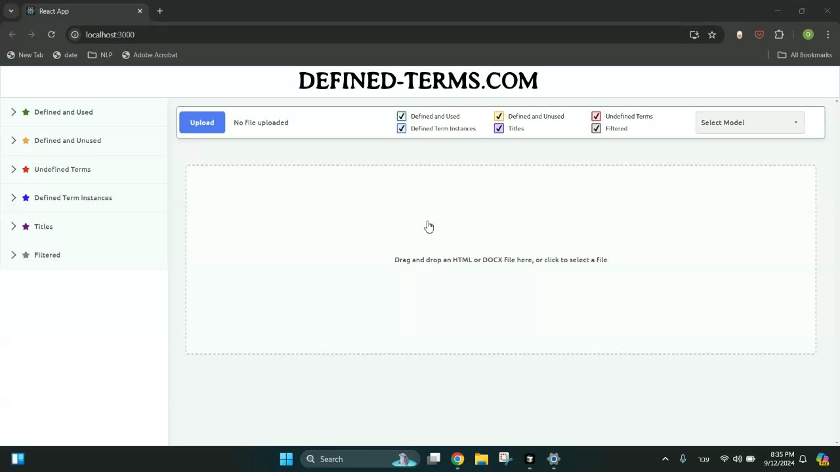The height and width of the screenshot is (472, 840).
Task: Open the NLP bookmarks folder
Action: click(100, 55)
